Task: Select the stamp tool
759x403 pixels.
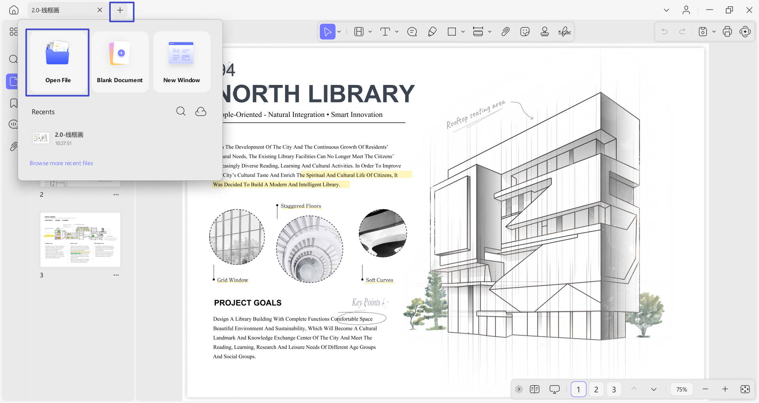Action: pyautogui.click(x=545, y=32)
